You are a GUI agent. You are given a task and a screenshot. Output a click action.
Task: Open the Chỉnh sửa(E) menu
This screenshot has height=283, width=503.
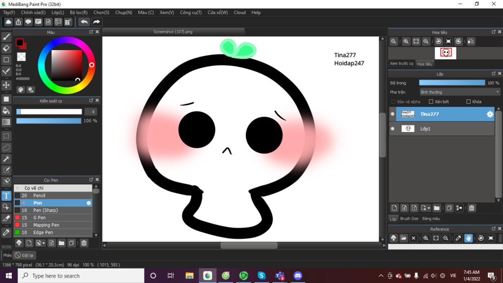click(x=33, y=12)
